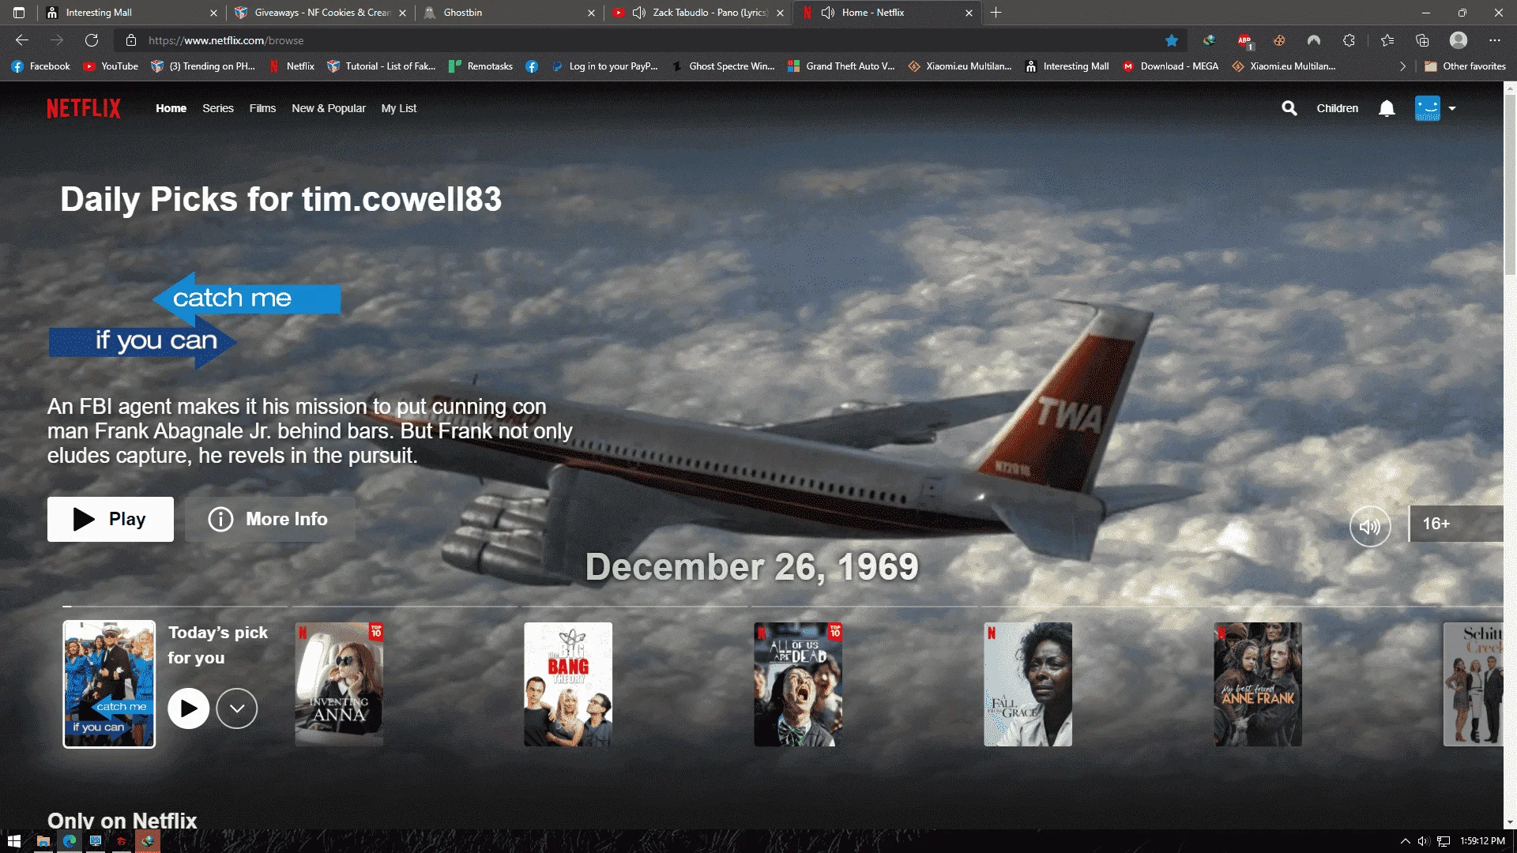The height and width of the screenshot is (853, 1517).
Task: Open a new browser tab
Action: tap(996, 13)
